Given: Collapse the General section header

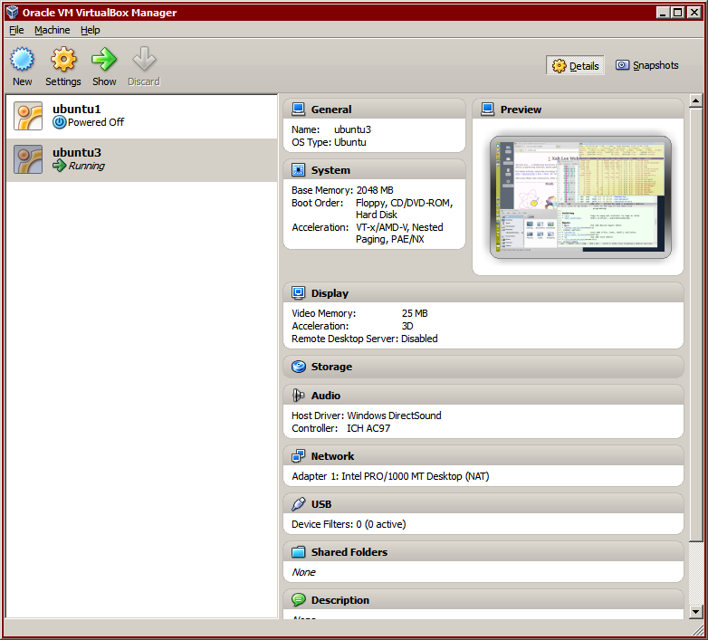Looking at the screenshot, I should click(x=374, y=110).
